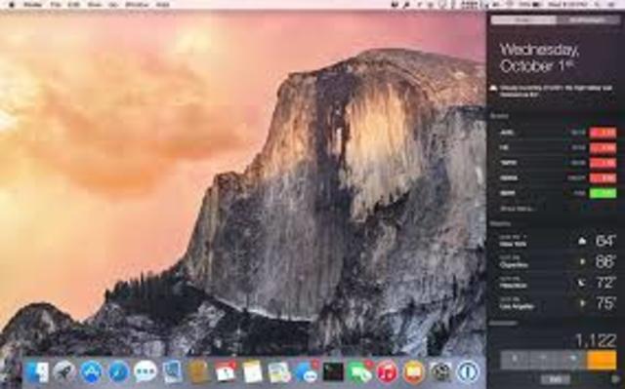The image size is (625, 389).
Task: Open New York weather row
Action: 557,241
